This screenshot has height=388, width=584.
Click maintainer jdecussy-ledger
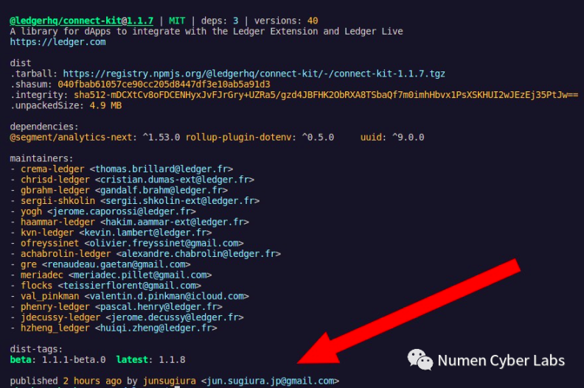tap(60, 318)
